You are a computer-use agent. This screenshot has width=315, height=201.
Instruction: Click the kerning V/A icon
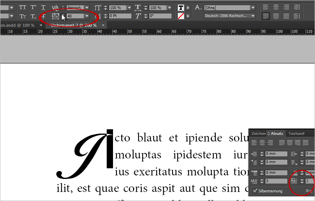pyautogui.click(x=55, y=7)
